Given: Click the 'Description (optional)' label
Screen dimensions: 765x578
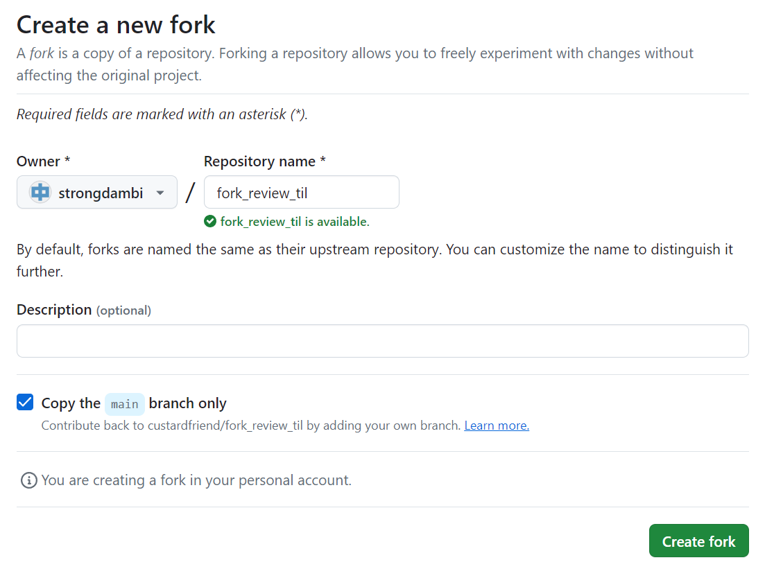Looking at the screenshot, I should (84, 310).
